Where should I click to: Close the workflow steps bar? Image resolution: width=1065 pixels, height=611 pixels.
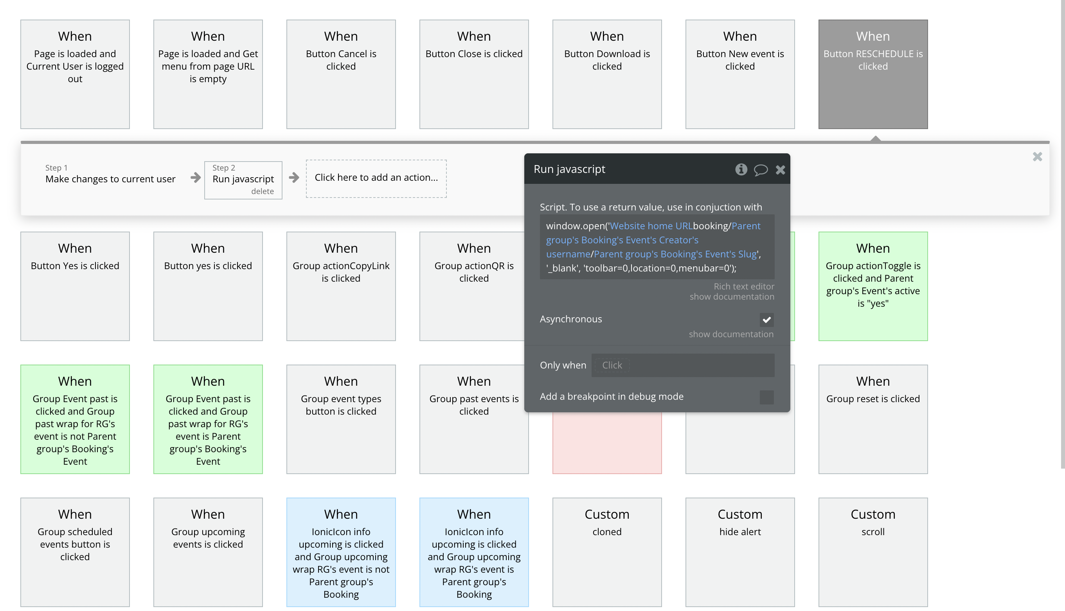[x=1037, y=156]
